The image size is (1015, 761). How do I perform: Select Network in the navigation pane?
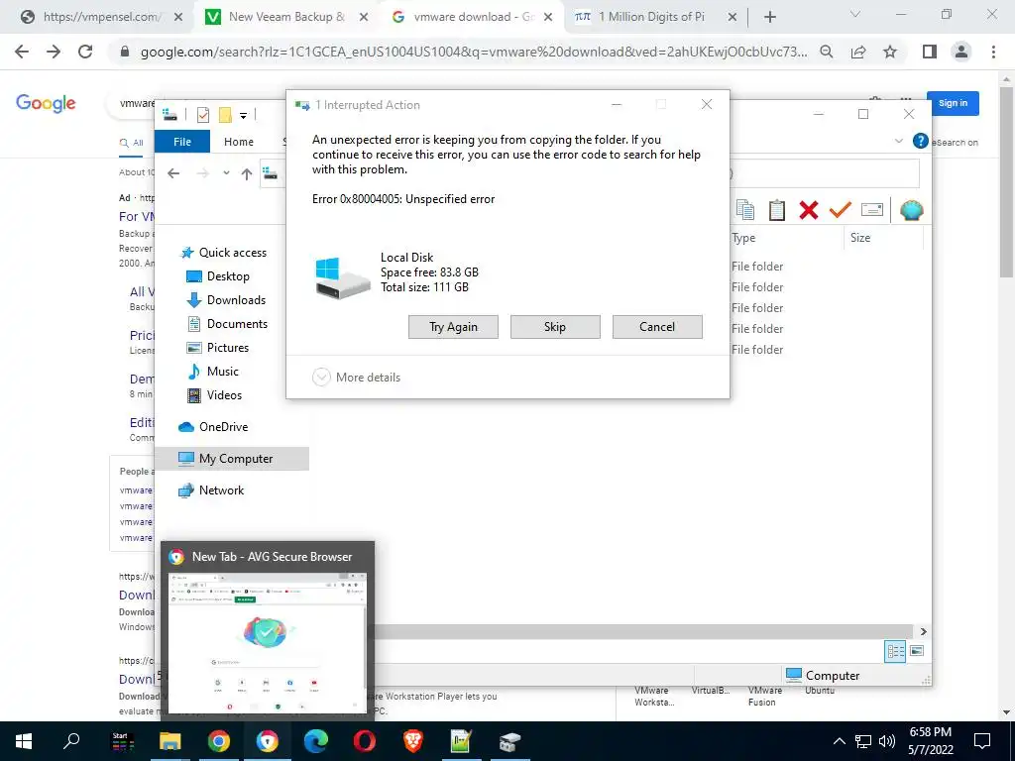click(x=211, y=490)
